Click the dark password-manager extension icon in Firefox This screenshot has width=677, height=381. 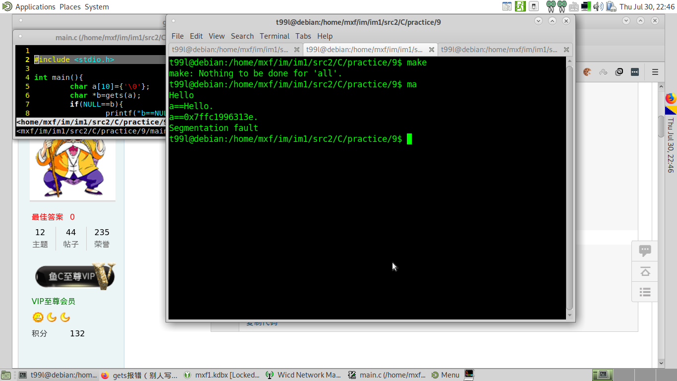635,72
